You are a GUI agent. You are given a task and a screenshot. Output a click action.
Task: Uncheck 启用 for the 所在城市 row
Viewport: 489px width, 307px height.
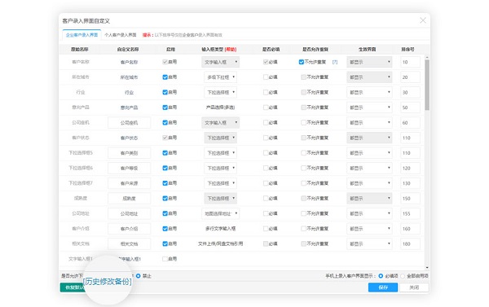[x=165, y=77]
